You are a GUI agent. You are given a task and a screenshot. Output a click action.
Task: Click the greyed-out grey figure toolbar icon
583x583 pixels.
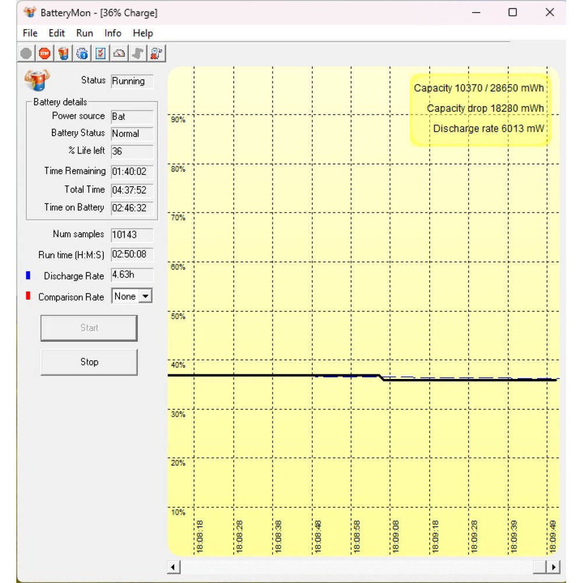pyautogui.click(x=138, y=54)
